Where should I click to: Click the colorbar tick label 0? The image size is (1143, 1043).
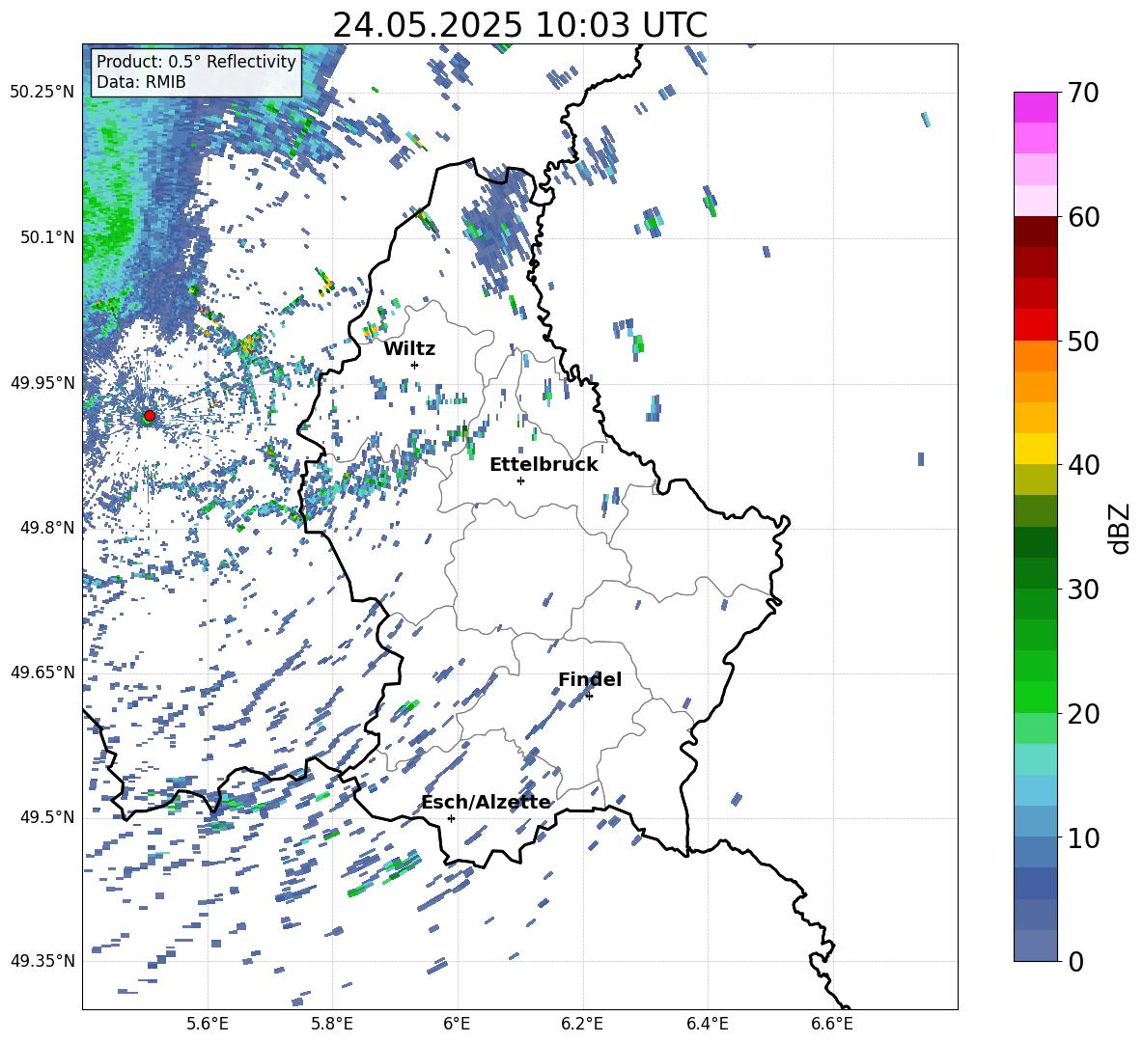[x=1075, y=962]
